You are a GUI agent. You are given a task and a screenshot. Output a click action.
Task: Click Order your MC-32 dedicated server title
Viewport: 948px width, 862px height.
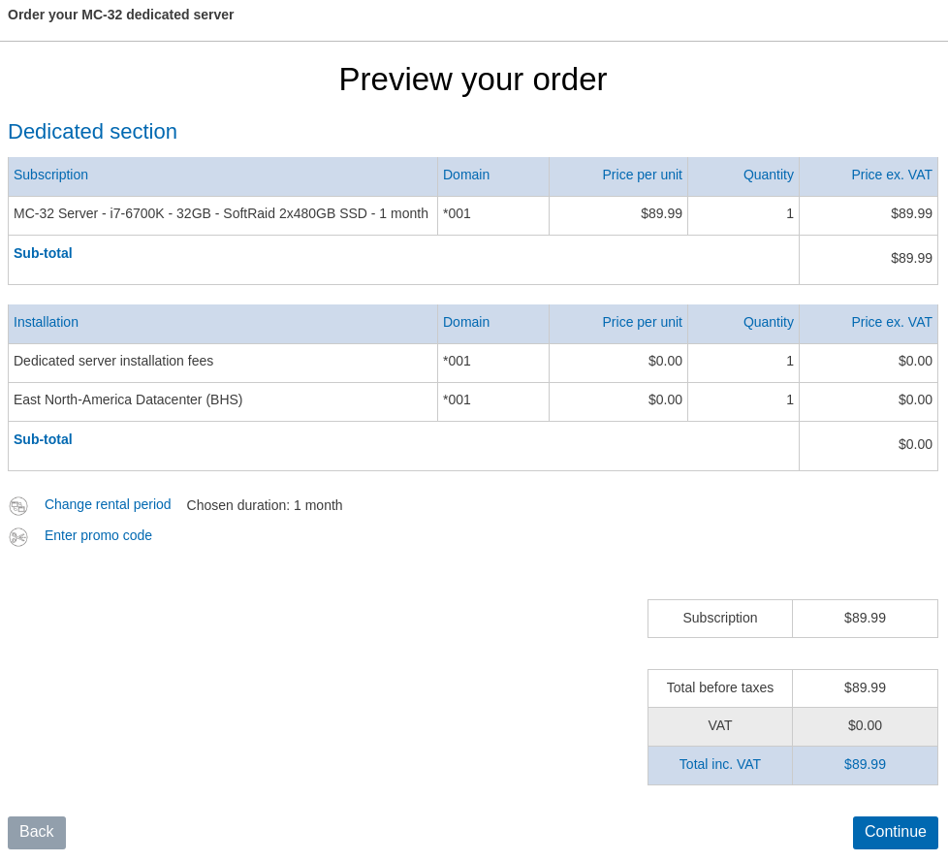[121, 15]
